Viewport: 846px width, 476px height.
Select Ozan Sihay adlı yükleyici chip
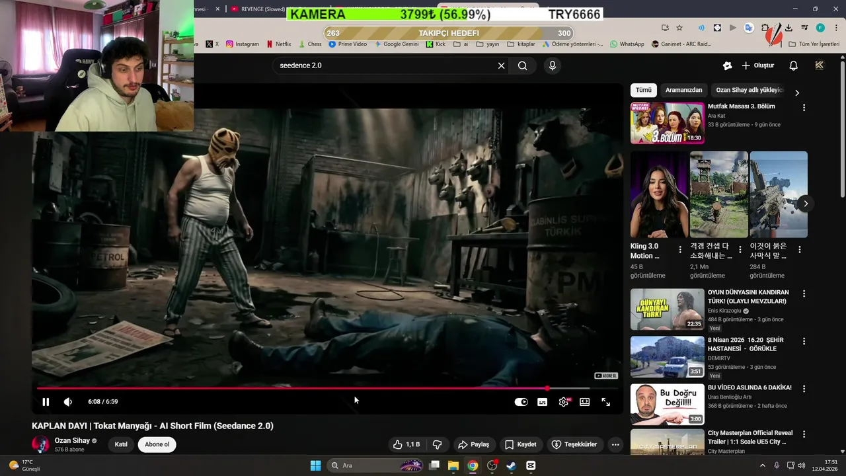(750, 90)
